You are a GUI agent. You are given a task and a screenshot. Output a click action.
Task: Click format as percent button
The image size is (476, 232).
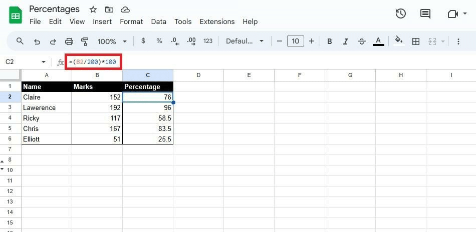coord(159,41)
